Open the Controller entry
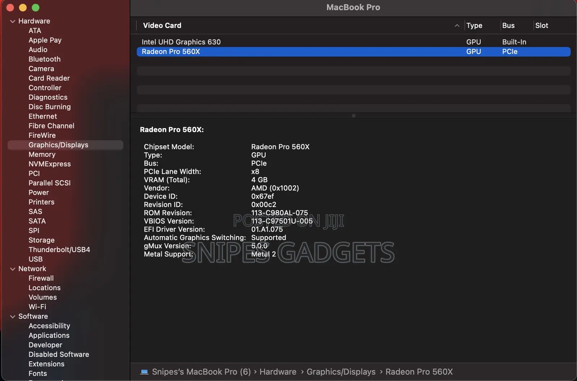The height and width of the screenshot is (381, 577). (45, 88)
